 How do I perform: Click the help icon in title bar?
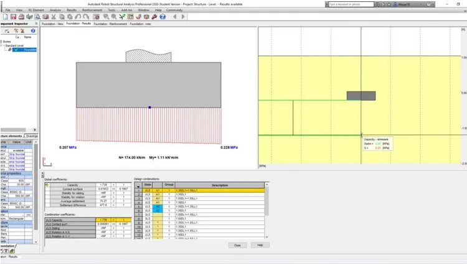pyautogui.click(x=429, y=4)
